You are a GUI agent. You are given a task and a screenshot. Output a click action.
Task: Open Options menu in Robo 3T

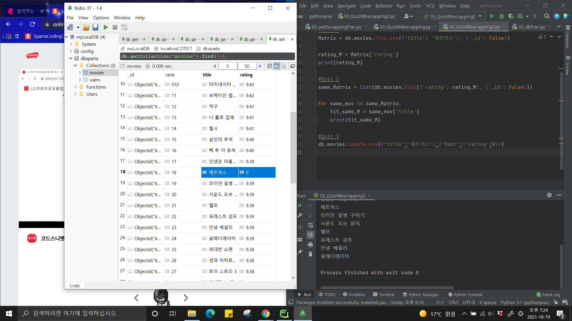coord(101,18)
